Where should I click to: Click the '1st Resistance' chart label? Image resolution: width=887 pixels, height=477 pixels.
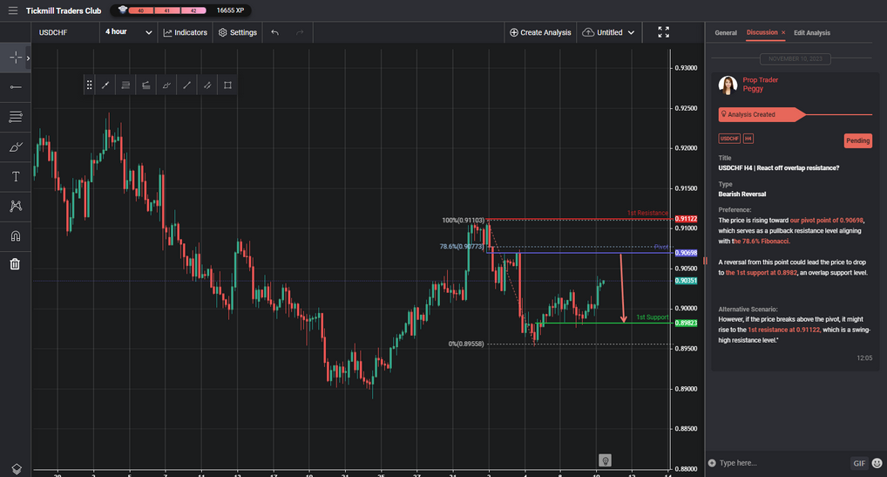coord(647,214)
